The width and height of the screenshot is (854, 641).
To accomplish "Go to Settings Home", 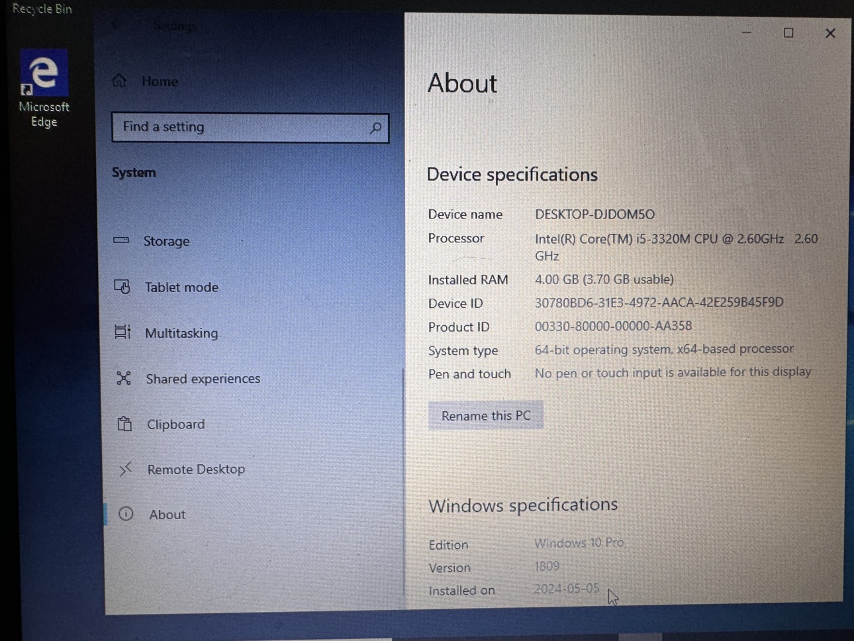I will point(160,81).
